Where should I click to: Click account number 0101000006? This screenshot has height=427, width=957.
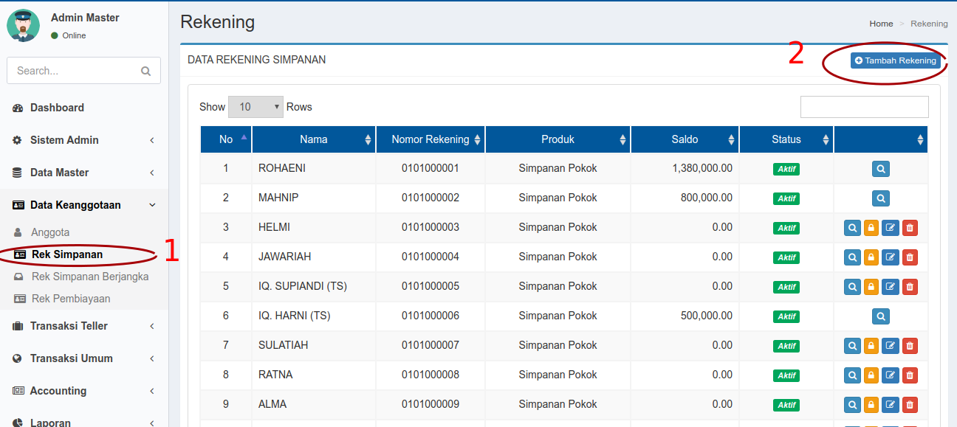[431, 316]
